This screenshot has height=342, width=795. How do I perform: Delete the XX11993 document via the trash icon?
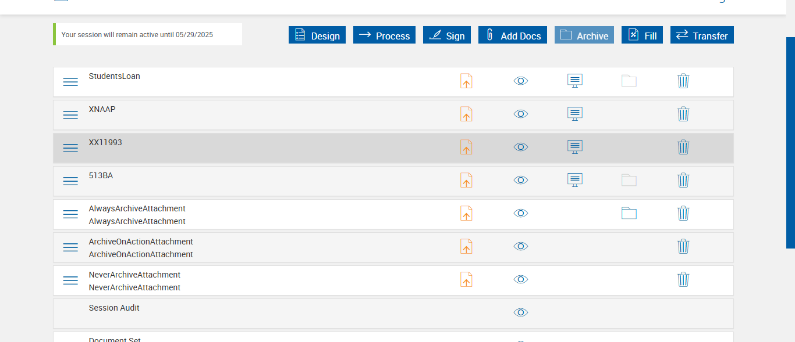coord(683,147)
